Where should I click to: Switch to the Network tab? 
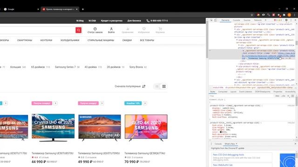click(257, 20)
